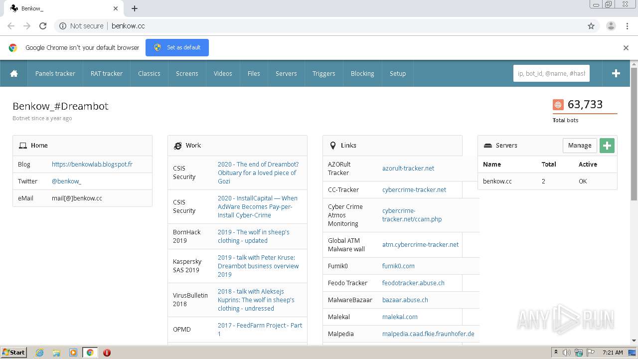Open Triggers menu item
This screenshot has height=359, width=638.
pos(323,73)
